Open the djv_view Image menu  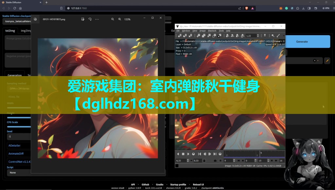pyautogui.click(x=203, y=31)
